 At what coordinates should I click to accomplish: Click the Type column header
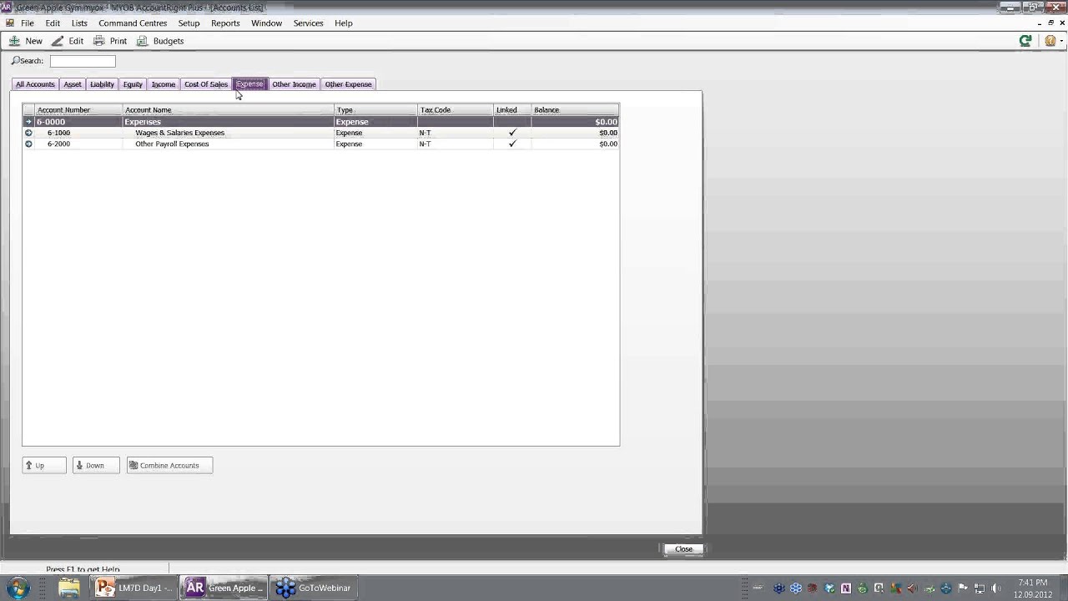pos(375,110)
